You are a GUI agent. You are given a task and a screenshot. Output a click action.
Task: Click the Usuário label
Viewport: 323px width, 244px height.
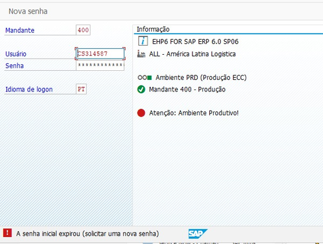point(16,54)
